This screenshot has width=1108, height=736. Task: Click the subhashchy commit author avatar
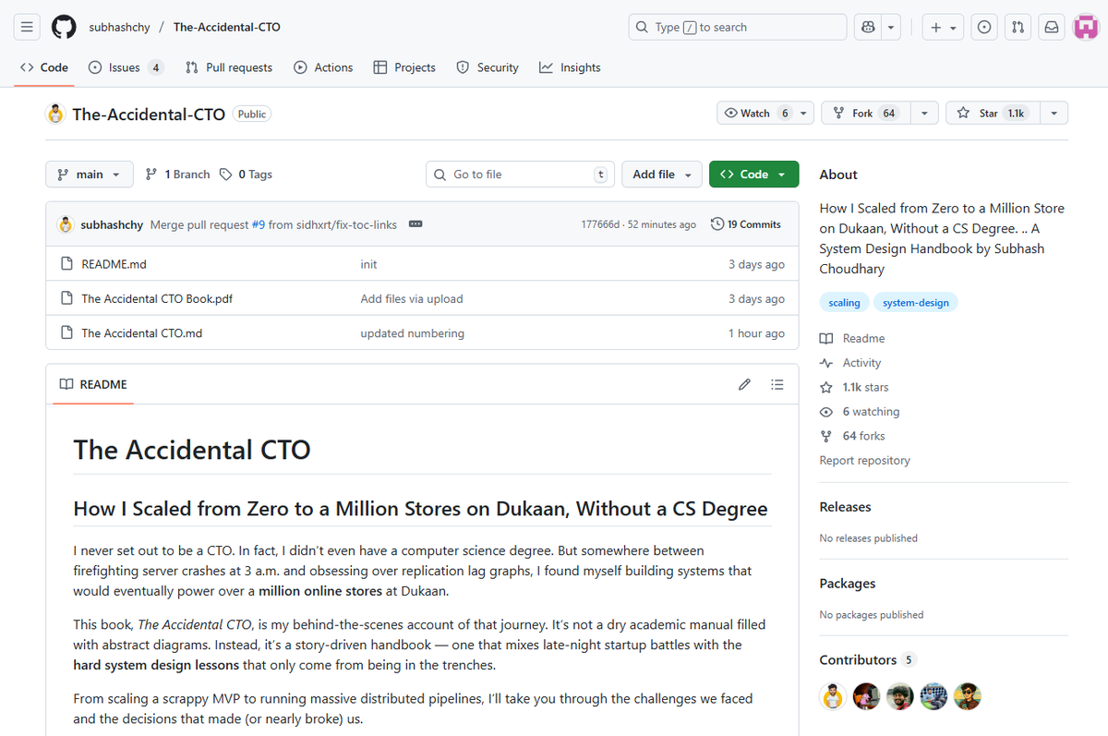(x=66, y=224)
